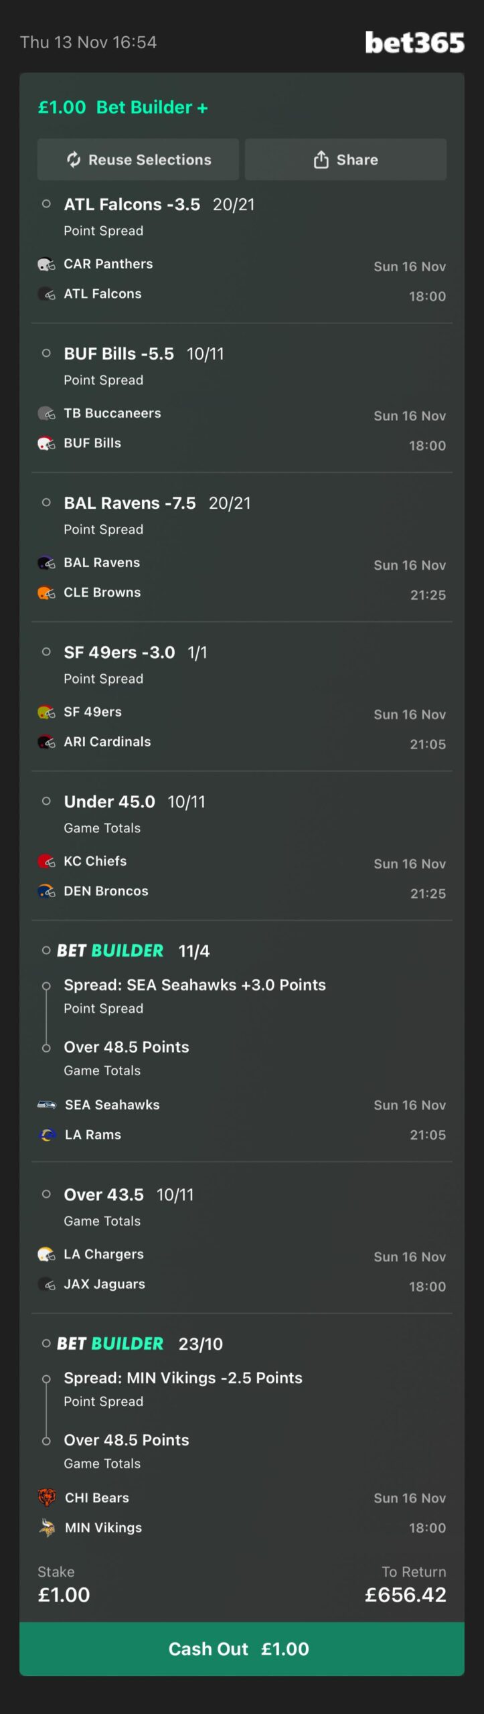Click the CHI Bears team logo
Screen dimensions: 484x1714
(47, 1498)
